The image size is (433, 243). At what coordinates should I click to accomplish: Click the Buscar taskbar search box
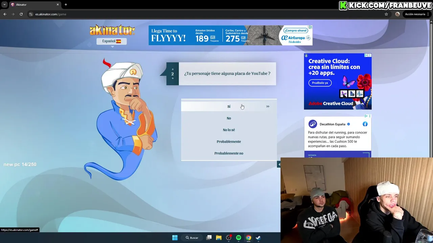coord(192,238)
